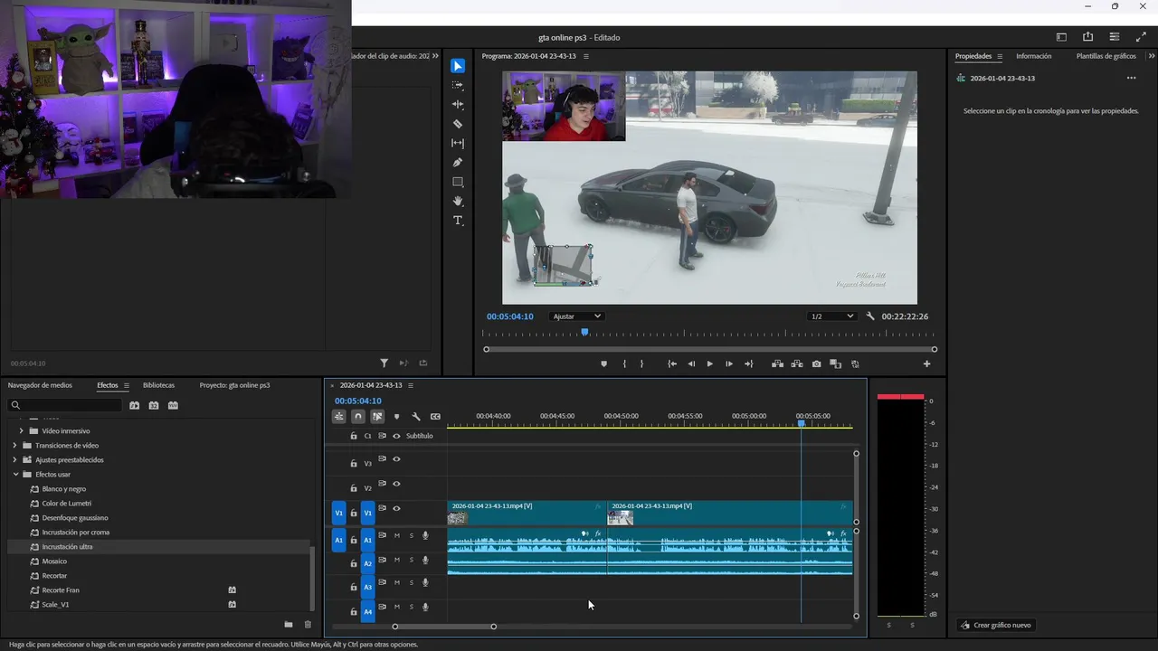Open the Ajustar zoom level dropdown
Viewport: 1158px width, 651px height.
577,316
